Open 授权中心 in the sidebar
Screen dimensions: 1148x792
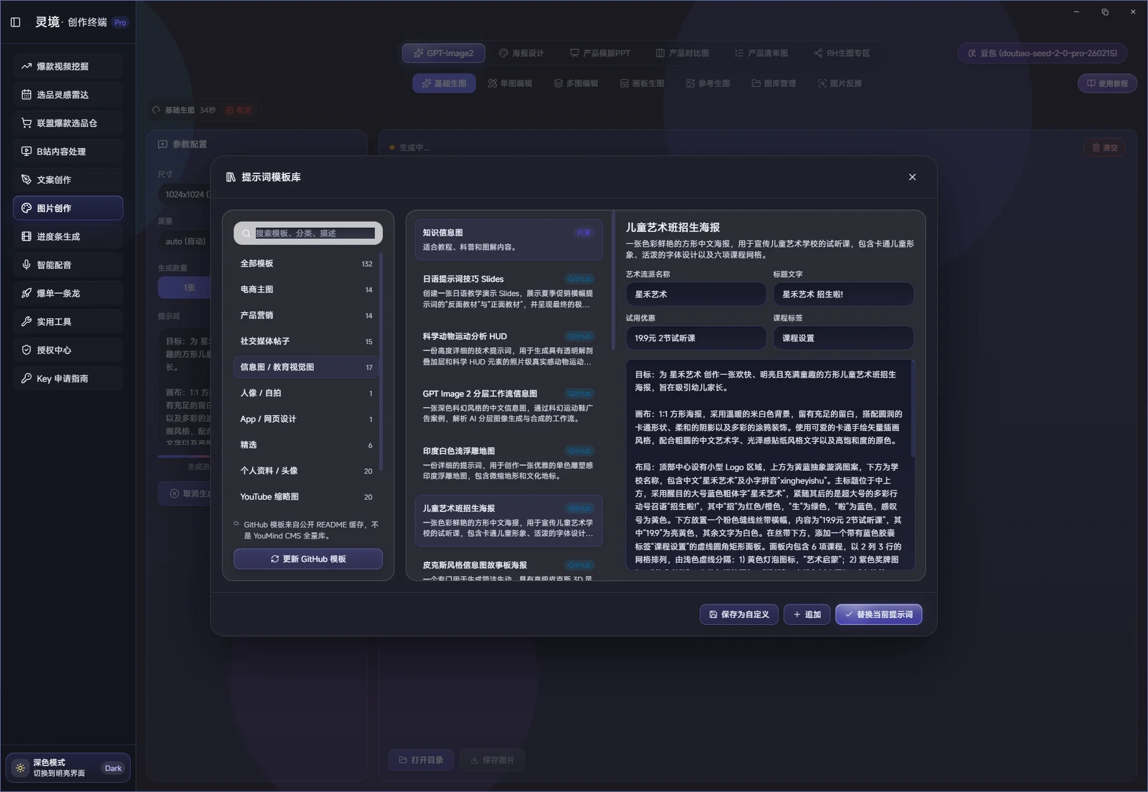(68, 350)
